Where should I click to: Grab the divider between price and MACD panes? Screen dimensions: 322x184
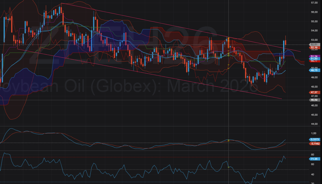click(152, 126)
